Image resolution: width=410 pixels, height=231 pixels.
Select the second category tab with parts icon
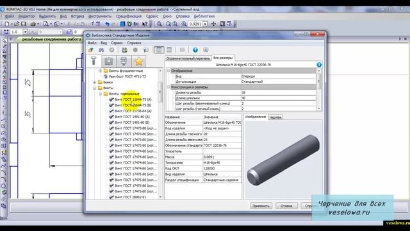click(108, 62)
